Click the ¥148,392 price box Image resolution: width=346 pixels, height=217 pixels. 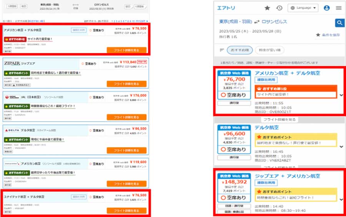234,188
